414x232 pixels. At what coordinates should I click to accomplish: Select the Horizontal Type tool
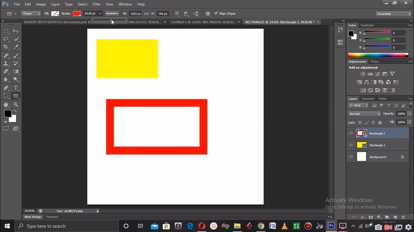click(x=16, y=88)
